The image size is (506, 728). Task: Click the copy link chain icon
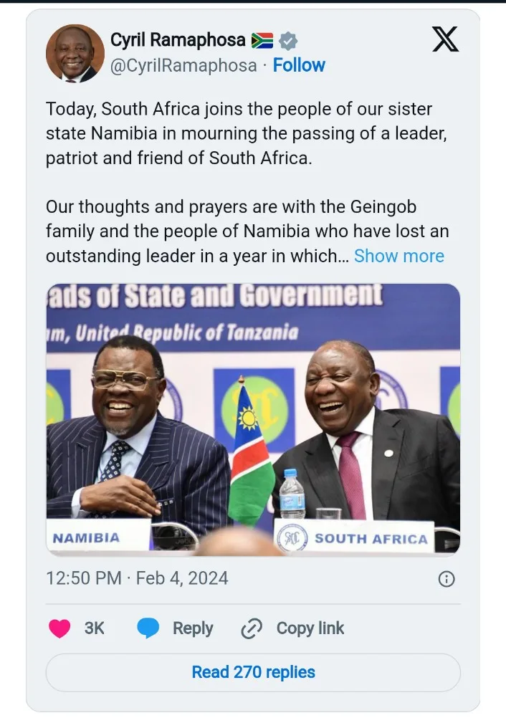point(252,628)
